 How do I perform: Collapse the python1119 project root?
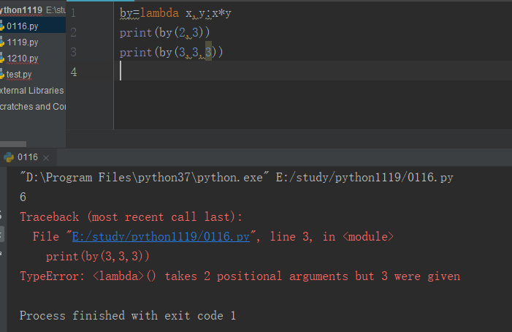21,10
